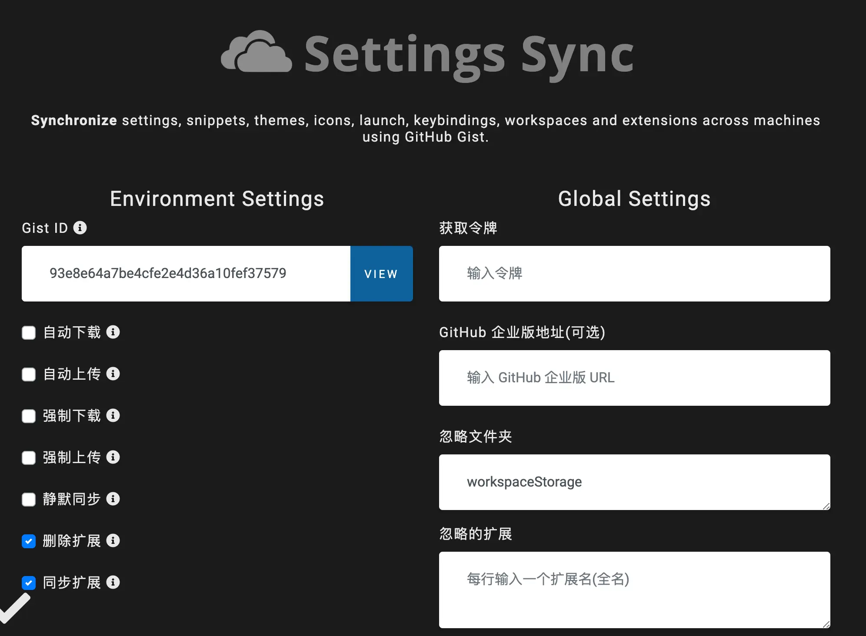Click the info icon beside Gist ID

click(x=80, y=228)
